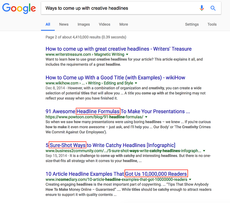
Task: Open the More menu
Action: (124, 24)
